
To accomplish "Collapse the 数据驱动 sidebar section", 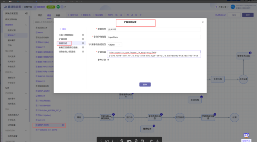I will click(x=26, y=25).
